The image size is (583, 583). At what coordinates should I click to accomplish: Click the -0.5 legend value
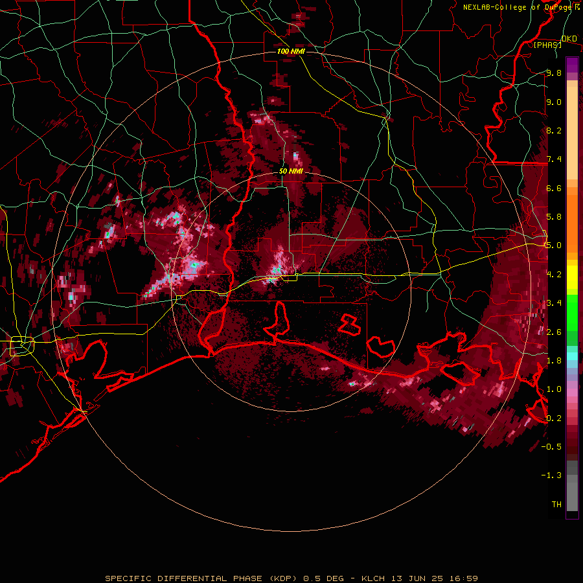[551, 447]
